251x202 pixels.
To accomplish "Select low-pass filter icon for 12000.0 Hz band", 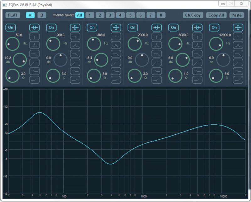I will coord(238,54).
